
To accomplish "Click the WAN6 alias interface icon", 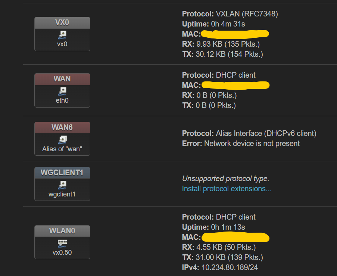I will coord(62,140).
